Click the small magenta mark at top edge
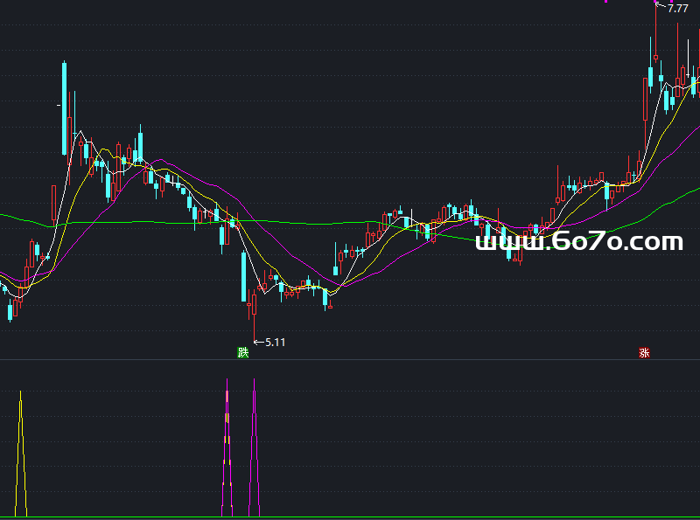This screenshot has height=520, width=700. coord(606,2)
